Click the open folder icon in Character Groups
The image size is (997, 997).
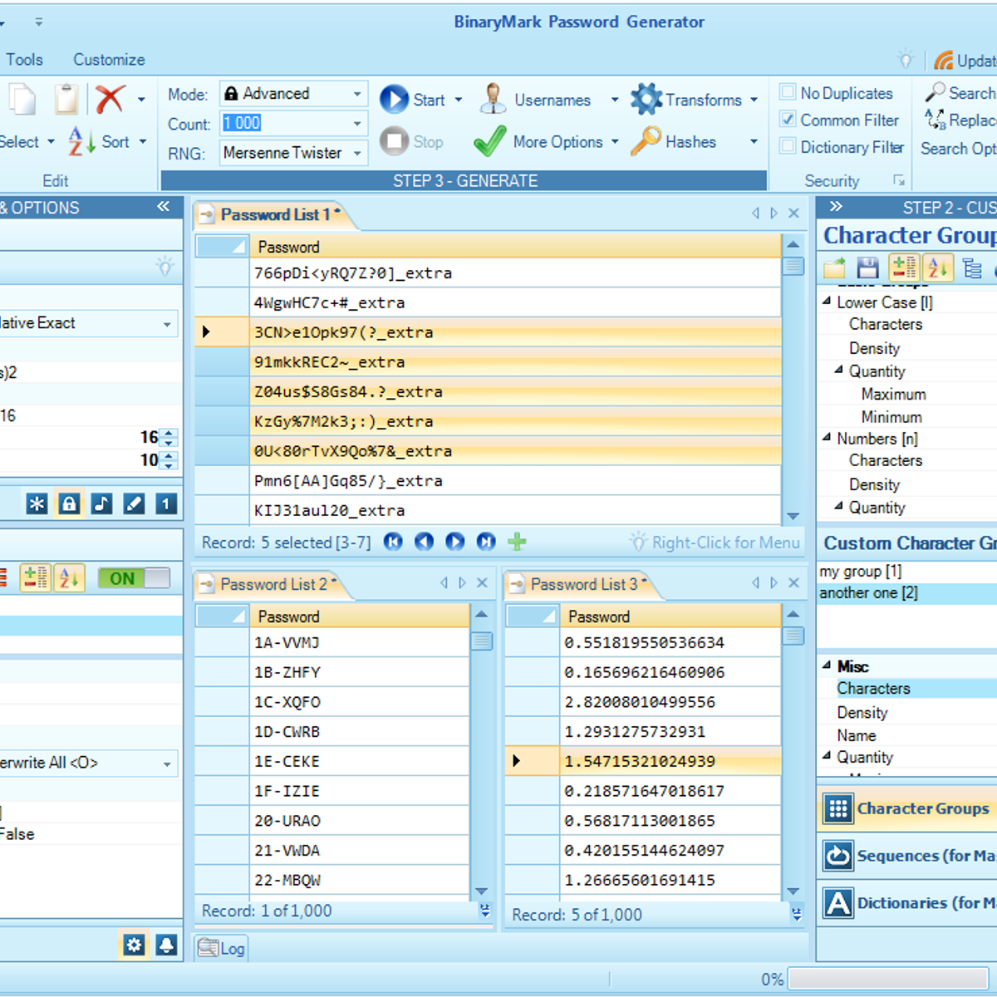tap(835, 268)
